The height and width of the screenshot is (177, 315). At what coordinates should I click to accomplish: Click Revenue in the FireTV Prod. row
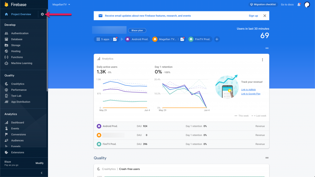260,144
